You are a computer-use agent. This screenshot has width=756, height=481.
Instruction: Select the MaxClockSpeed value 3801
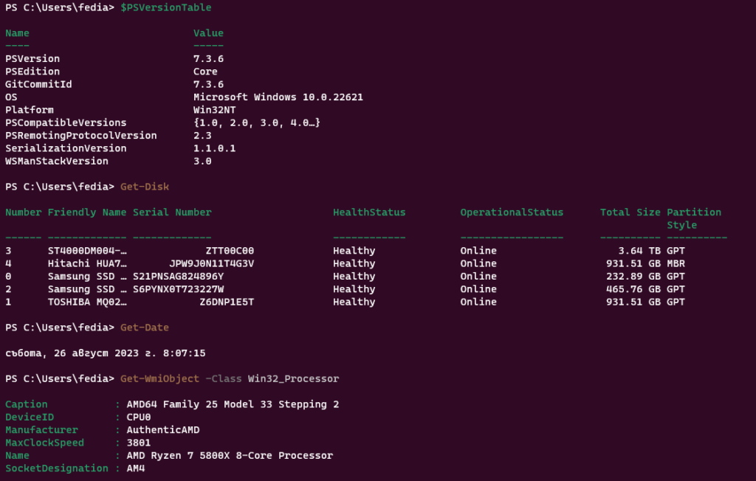(x=138, y=443)
